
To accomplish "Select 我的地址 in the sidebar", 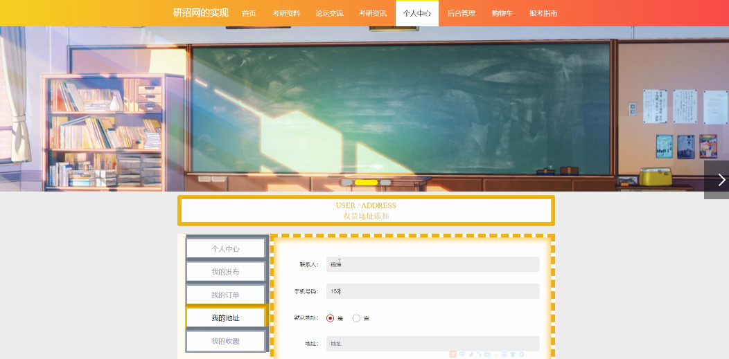I will pyautogui.click(x=225, y=318).
